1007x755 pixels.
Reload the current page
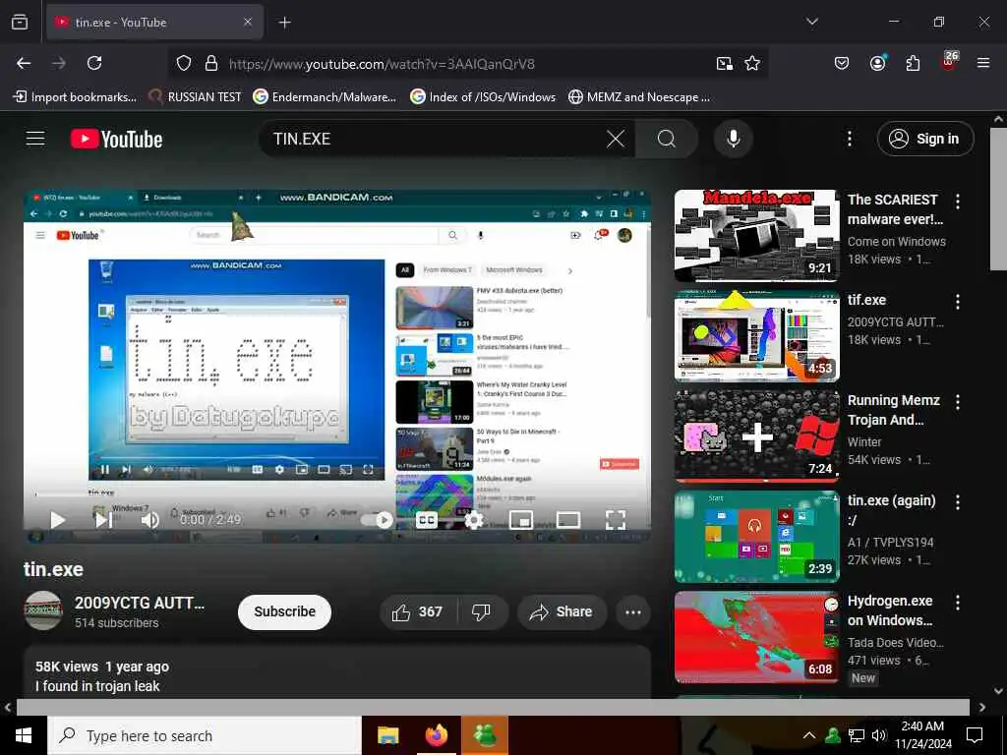[94, 63]
